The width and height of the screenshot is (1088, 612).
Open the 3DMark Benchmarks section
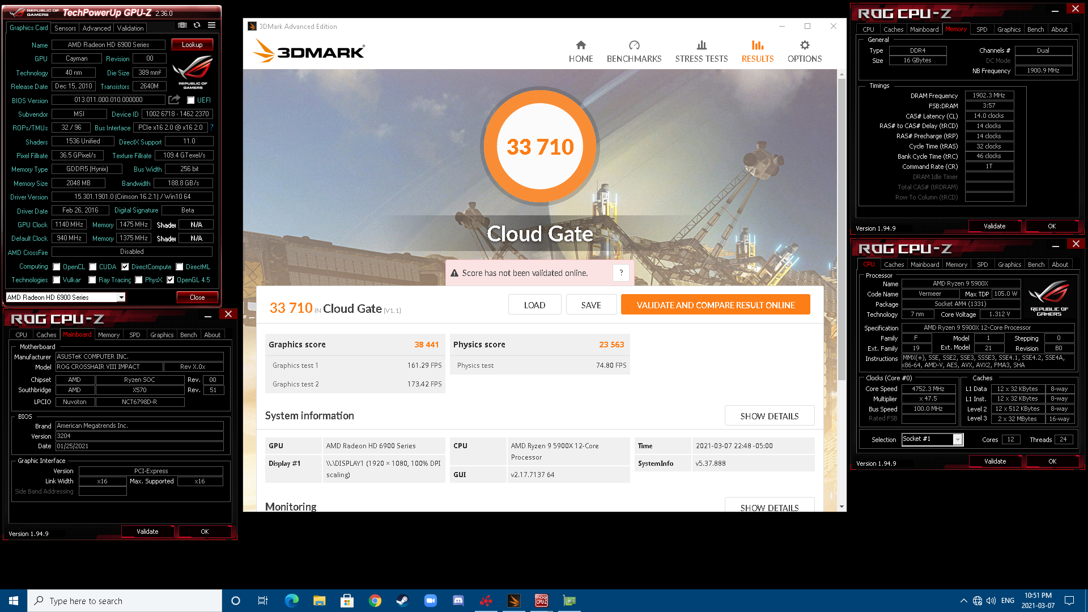(x=634, y=52)
